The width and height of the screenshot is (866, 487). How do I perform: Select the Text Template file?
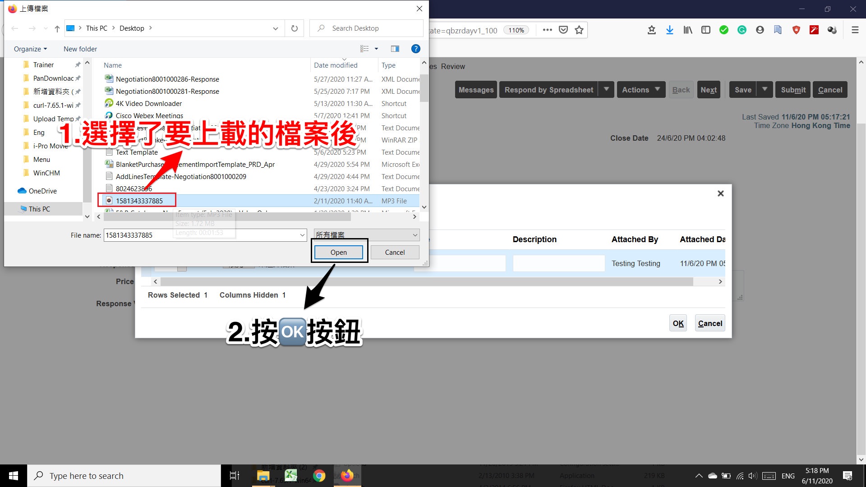coord(137,152)
